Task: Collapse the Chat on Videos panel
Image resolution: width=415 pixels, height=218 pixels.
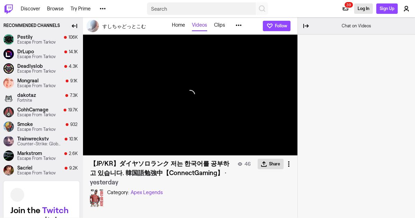Action: 306,26
